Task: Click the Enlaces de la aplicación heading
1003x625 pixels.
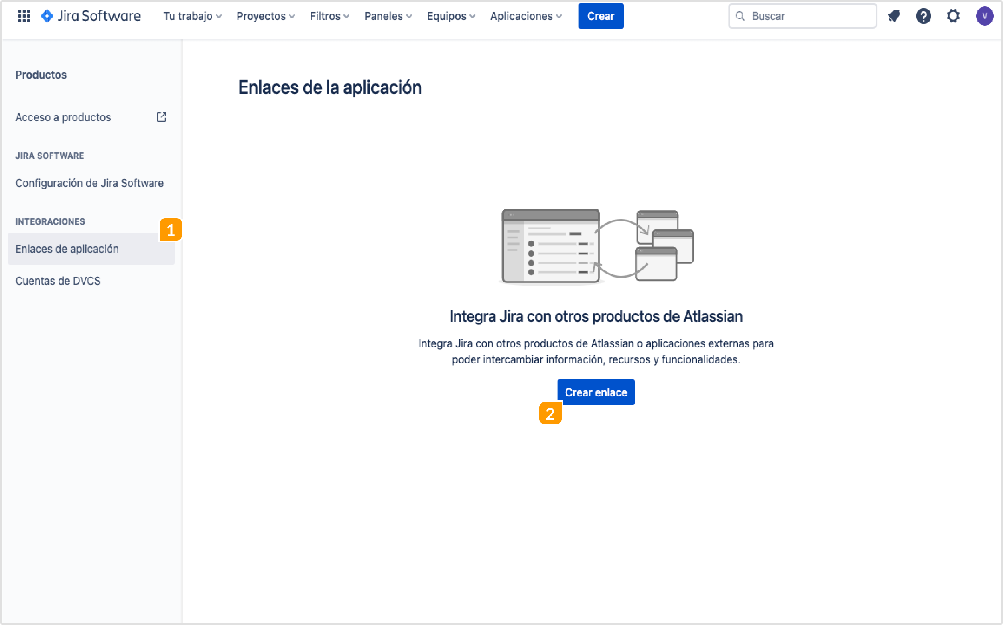Action: pyautogui.click(x=329, y=87)
